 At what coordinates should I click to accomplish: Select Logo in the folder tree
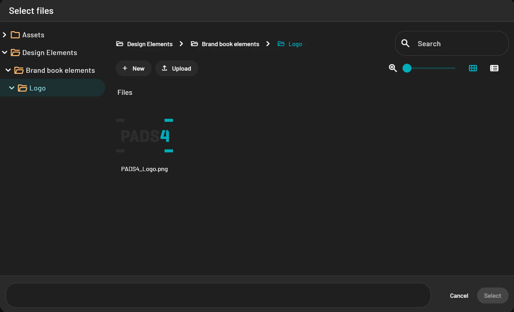pos(38,88)
